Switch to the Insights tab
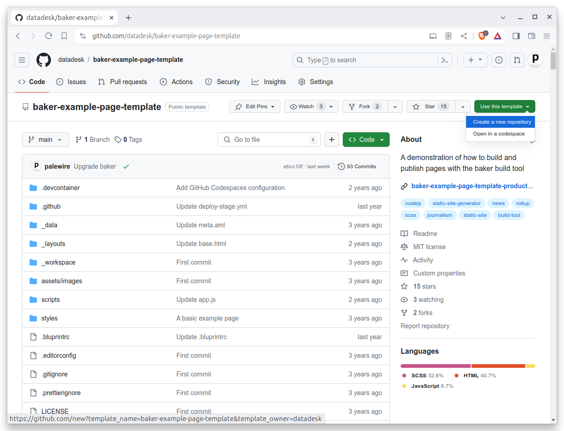Screen dimensions: 564x431 [x=269, y=82]
